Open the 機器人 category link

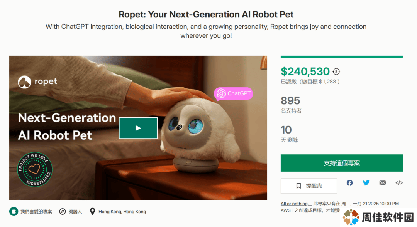click(75, 212)
